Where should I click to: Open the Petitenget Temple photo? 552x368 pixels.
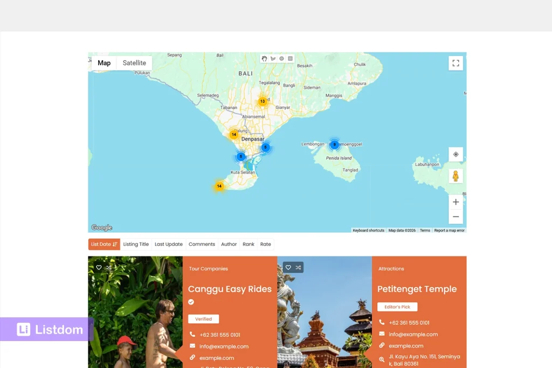click(x=325, y=312)
